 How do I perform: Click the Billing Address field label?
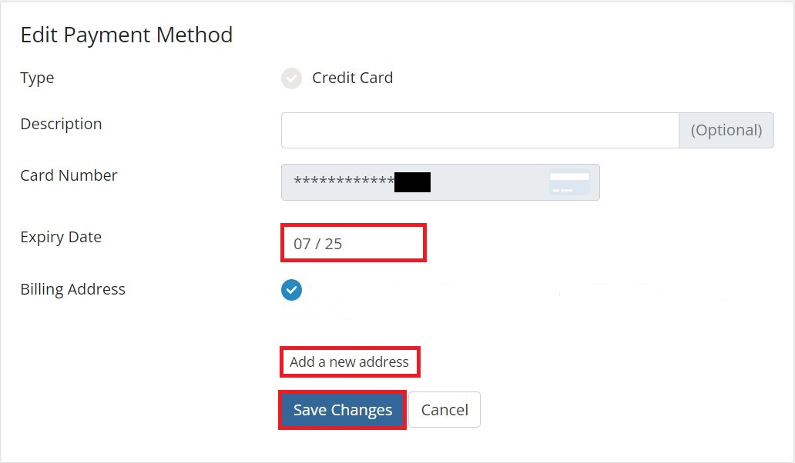[72, 289]
